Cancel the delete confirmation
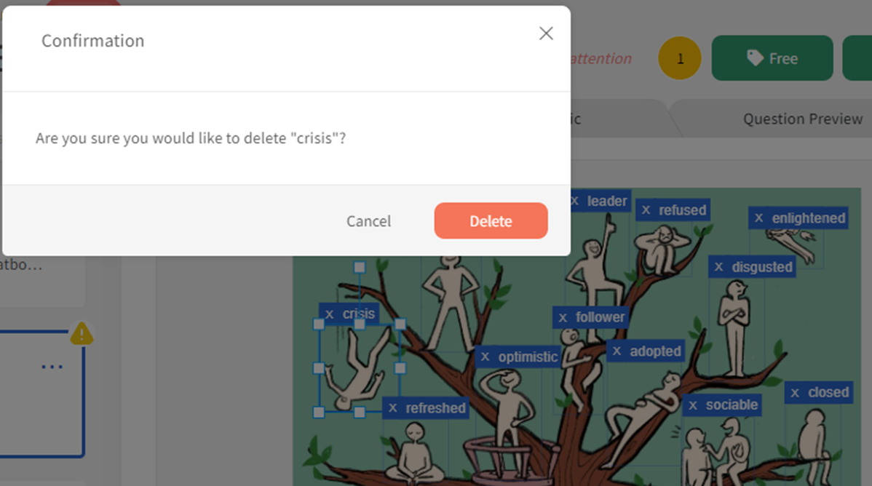Image resolution: width=872 pixels, height=486 pixels. (x=369, y=220)
